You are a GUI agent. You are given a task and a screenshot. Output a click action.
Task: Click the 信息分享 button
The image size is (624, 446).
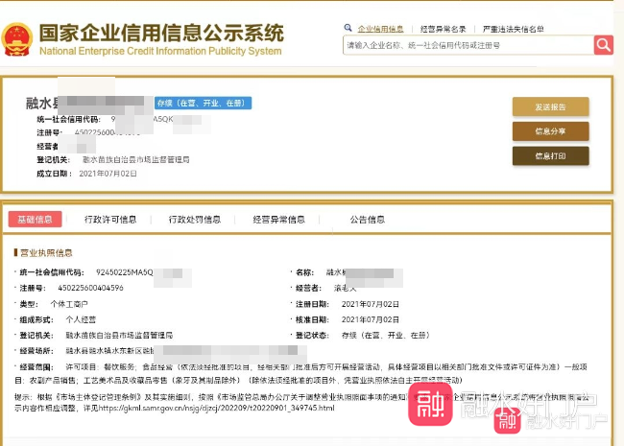550,131
